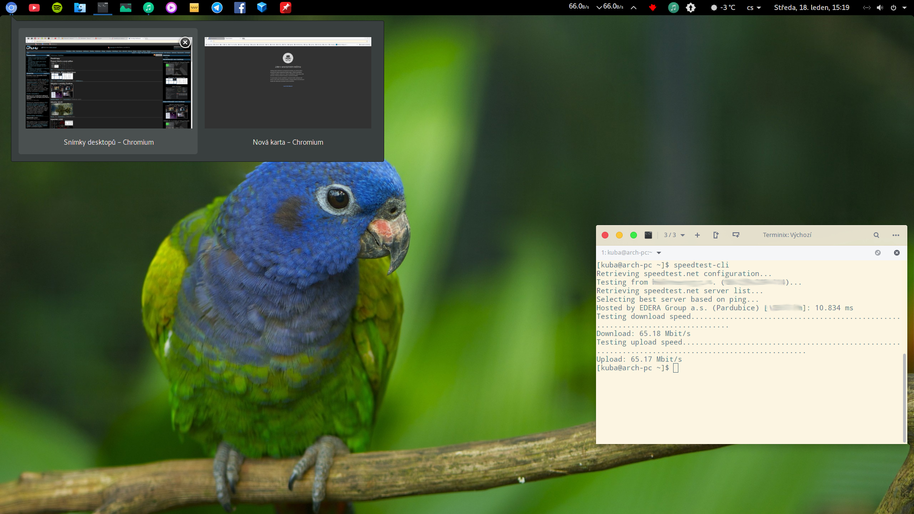Open Spotify from the panel
914x514 pixels.
(x=57, y=8)
